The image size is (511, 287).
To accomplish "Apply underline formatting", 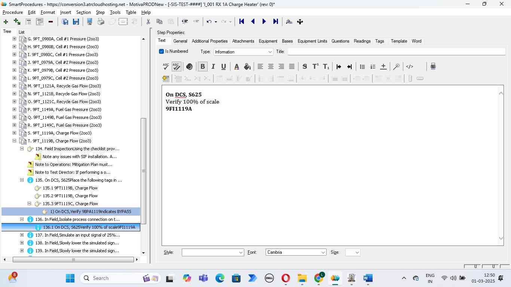I will (x=223, y=67).
